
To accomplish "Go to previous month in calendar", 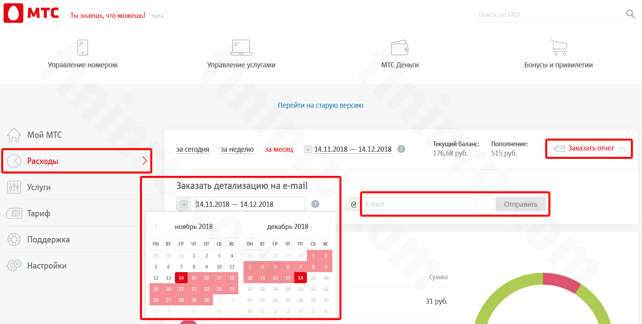I will [x=156, y=226].
